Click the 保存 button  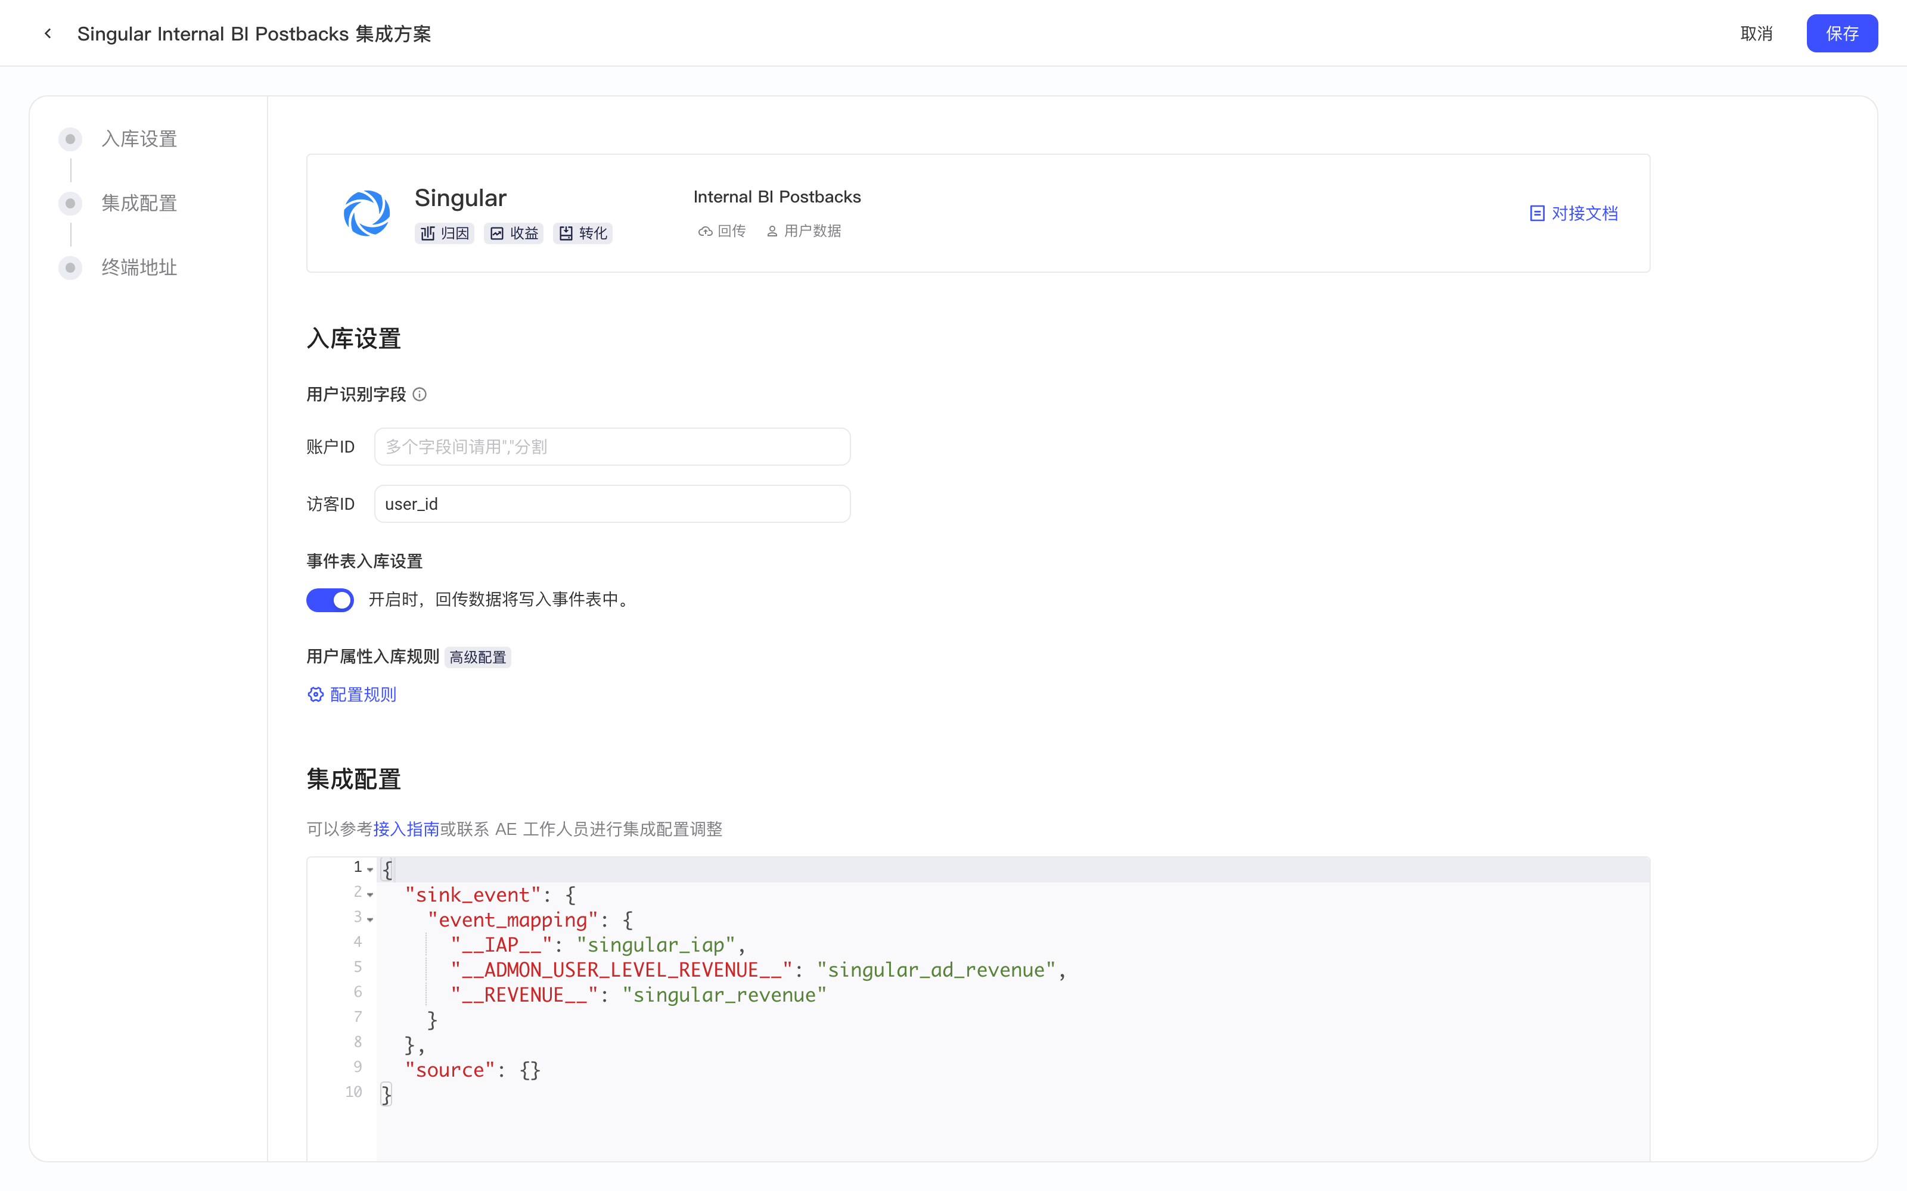point(1841,33)
